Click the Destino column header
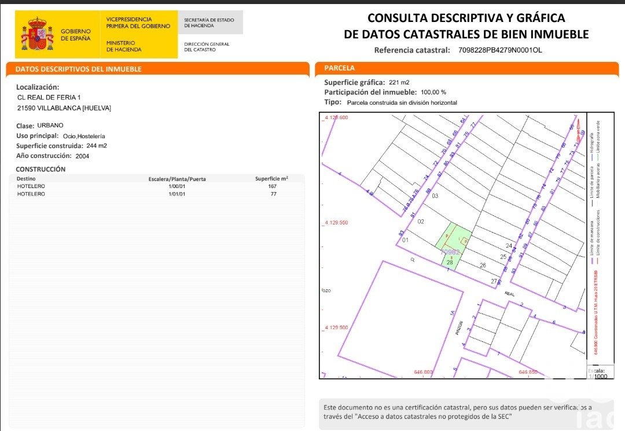Viewport: 625px width, 431px height. click(26, 179)
